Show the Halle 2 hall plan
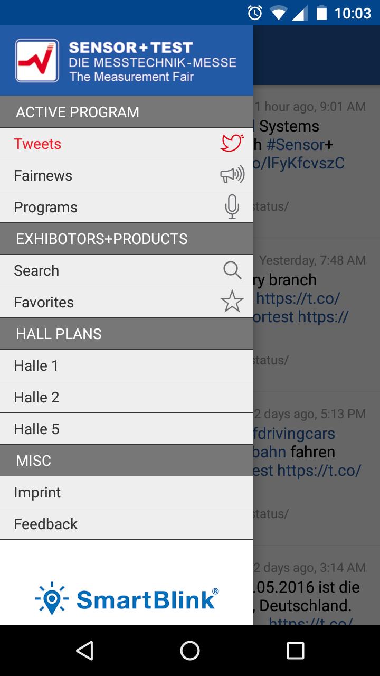380x676 pixels. (x=37, y=397)
